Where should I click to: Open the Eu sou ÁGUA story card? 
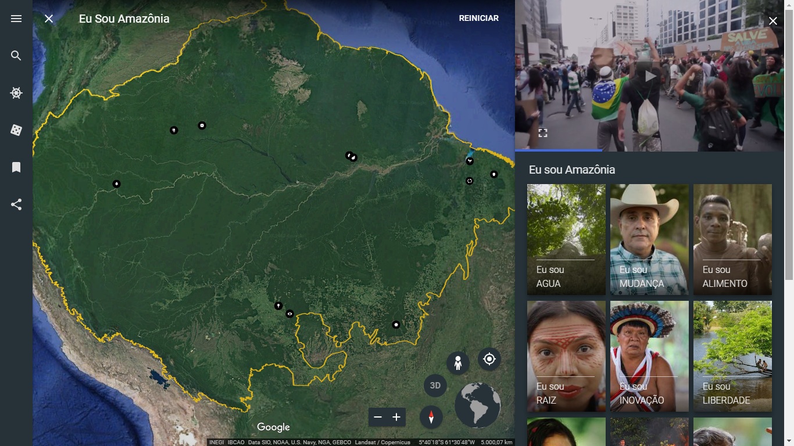[x=566, y=239]
